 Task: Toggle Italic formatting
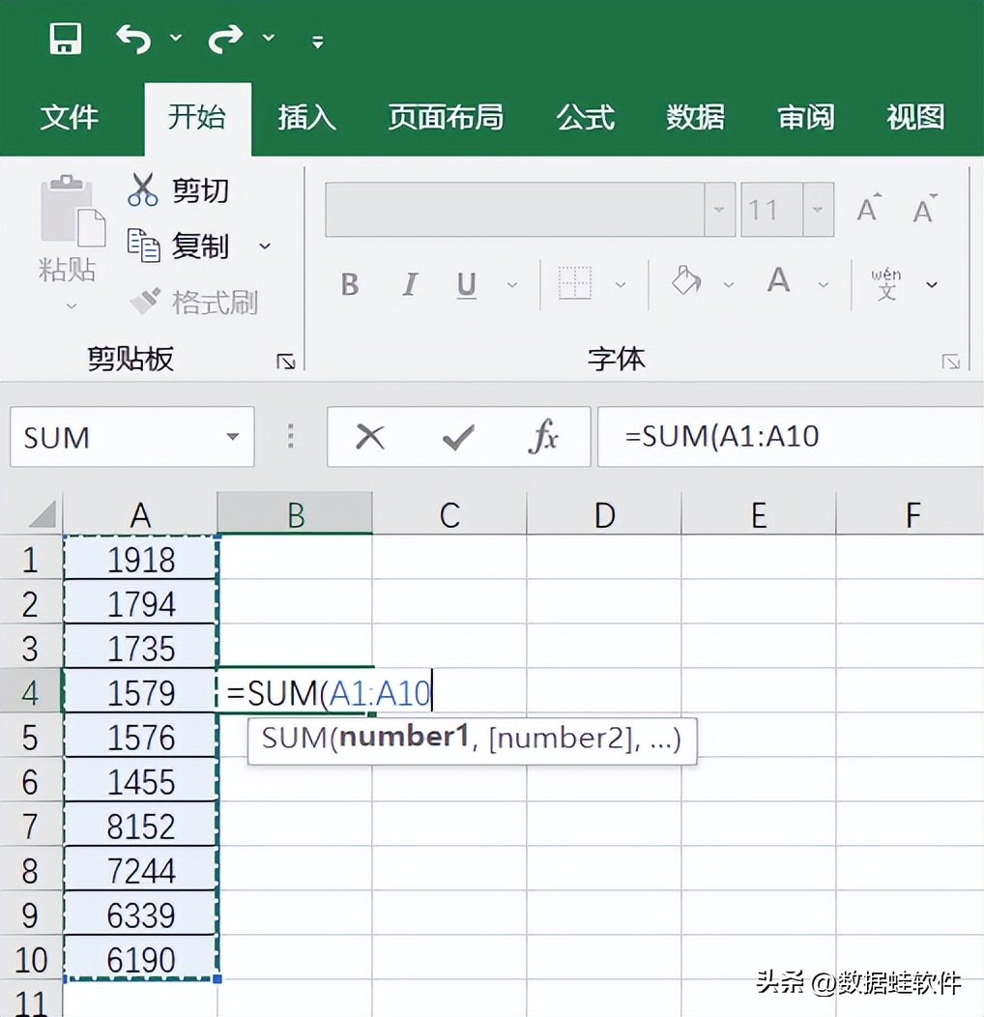(410, 284)
